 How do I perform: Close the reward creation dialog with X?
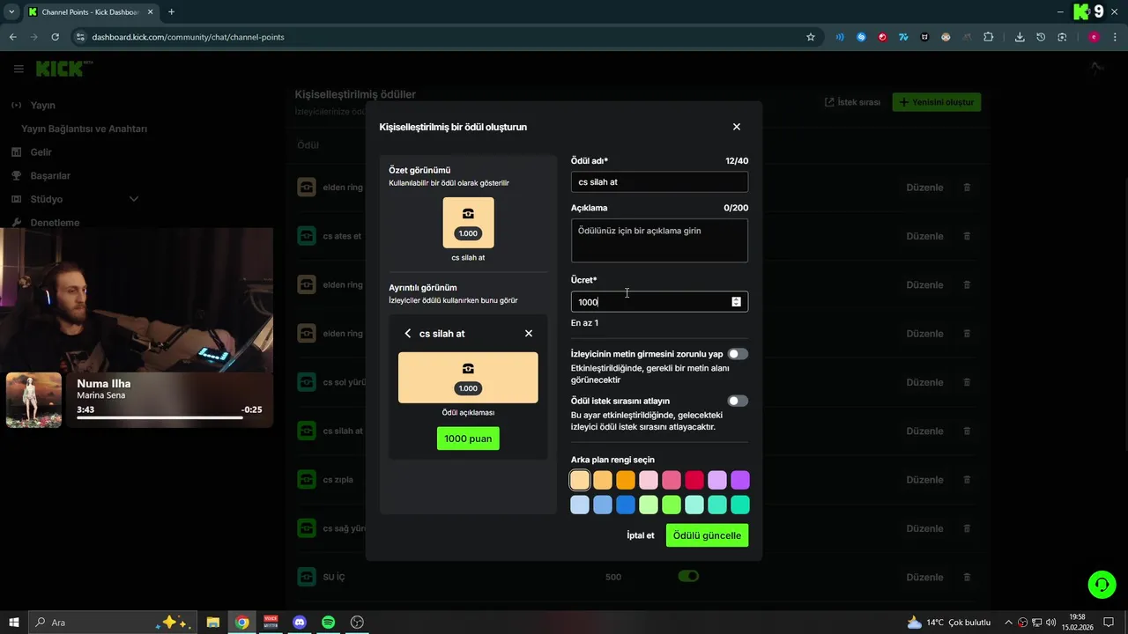737,127
